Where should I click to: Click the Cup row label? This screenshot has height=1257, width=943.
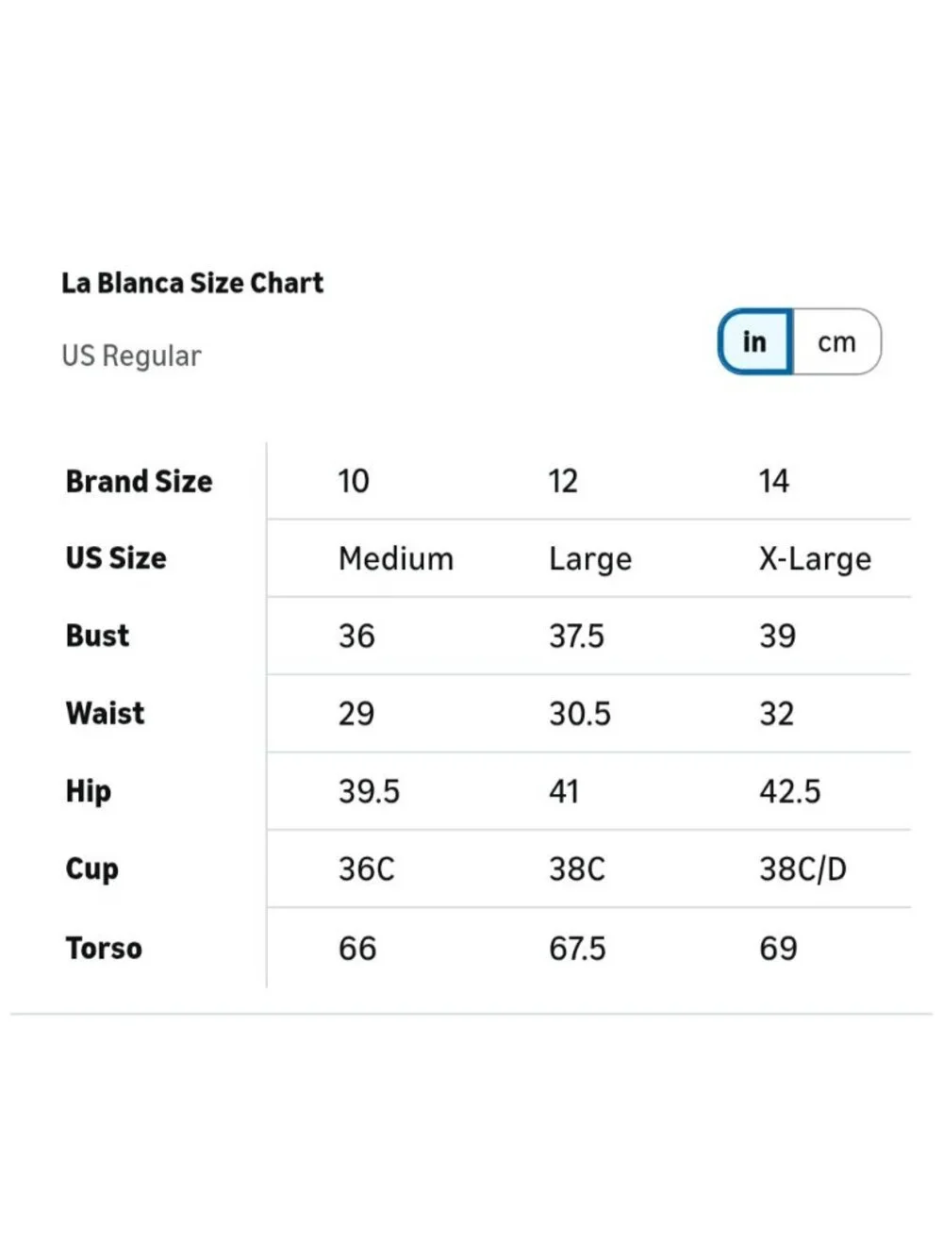(x=92, y=869)
